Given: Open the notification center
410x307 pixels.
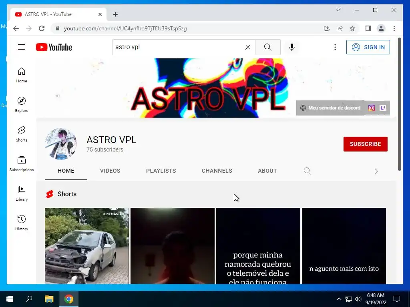Looking at the screenshot, I should pos(397,299).
